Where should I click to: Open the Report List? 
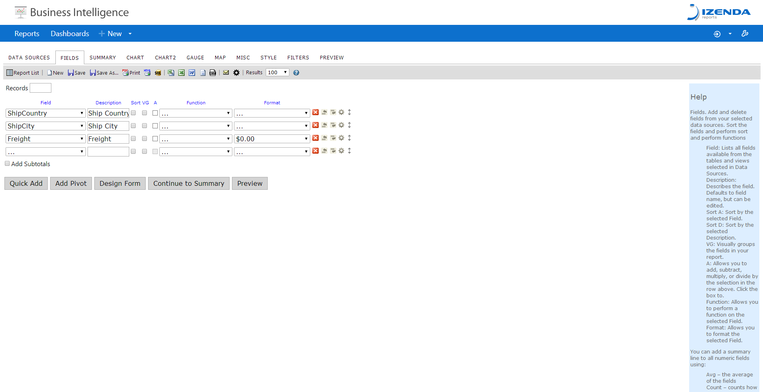coord(23,73)
